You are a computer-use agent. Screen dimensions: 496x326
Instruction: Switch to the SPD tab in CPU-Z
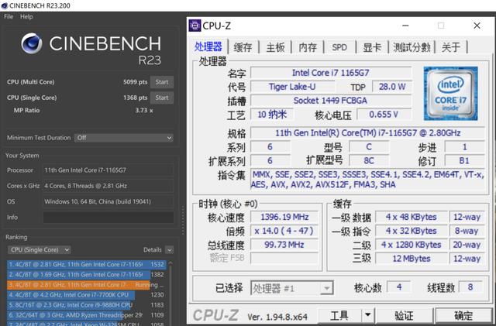click(x=339, y=47)
